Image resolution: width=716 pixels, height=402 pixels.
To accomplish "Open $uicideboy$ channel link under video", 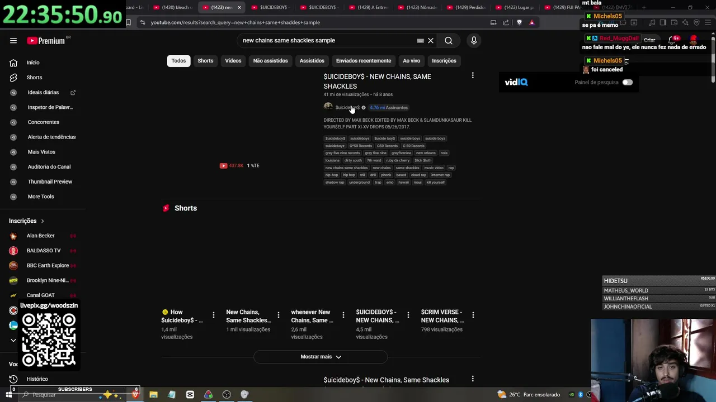I will click(347, 107).
